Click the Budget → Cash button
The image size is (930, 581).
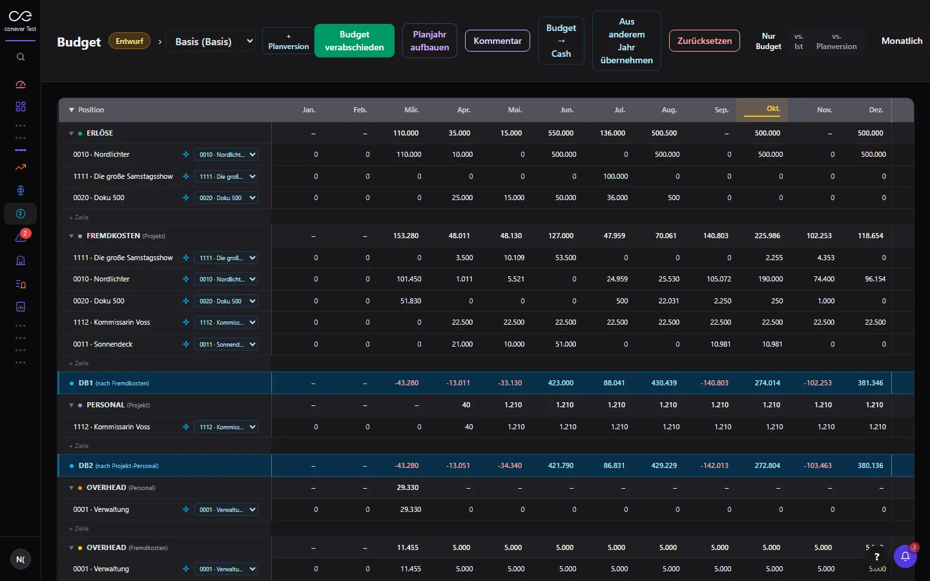tap(561, 41)
